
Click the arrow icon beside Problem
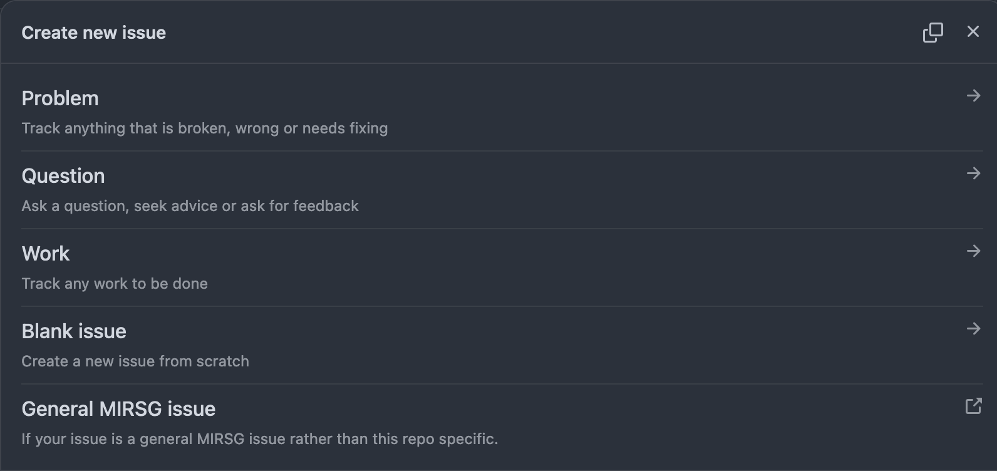[x=973, y=96]
